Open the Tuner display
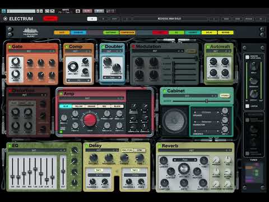The width and height of the screenshot is (269, 202). (x=253, y=173)
